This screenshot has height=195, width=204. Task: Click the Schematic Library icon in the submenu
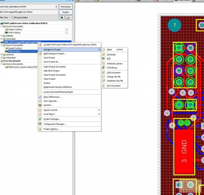103,63
